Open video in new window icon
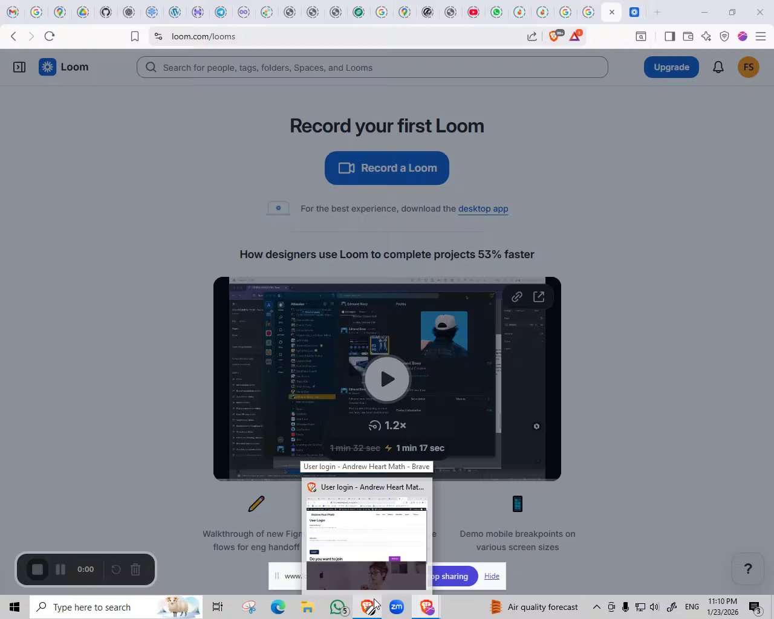Viewport: 774px width, 619px height. [x=539, y=297]
